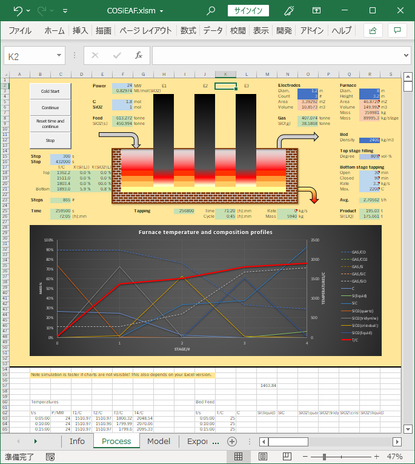Expand the formula bar chevron

pos(406,55)
